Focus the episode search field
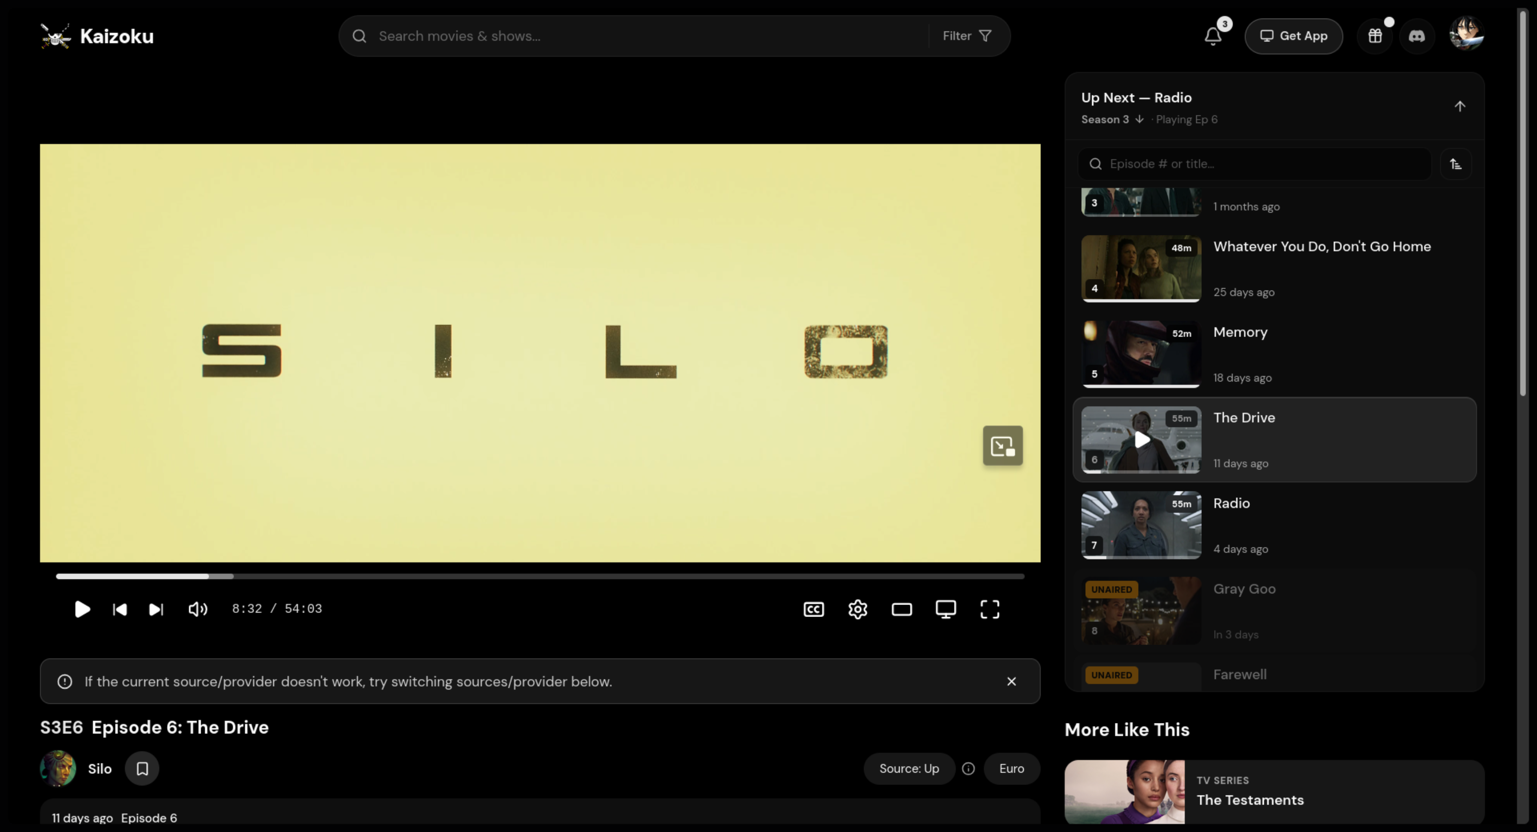The image size is (1537, 832). pyautogui.click(x=1255, y=164)
